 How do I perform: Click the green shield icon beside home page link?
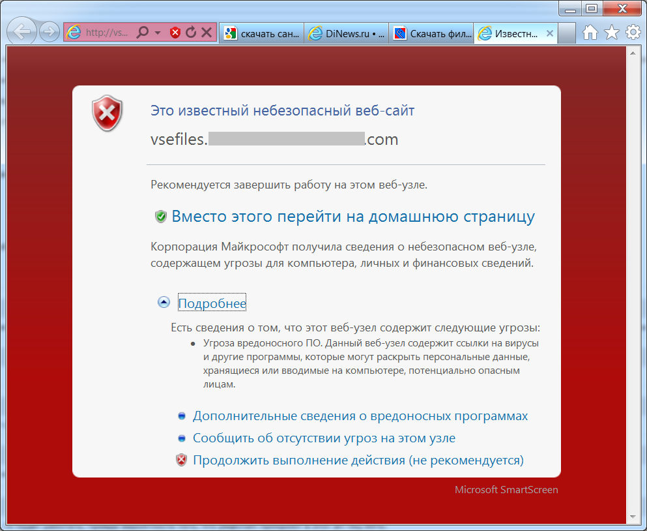coord(160,216)
